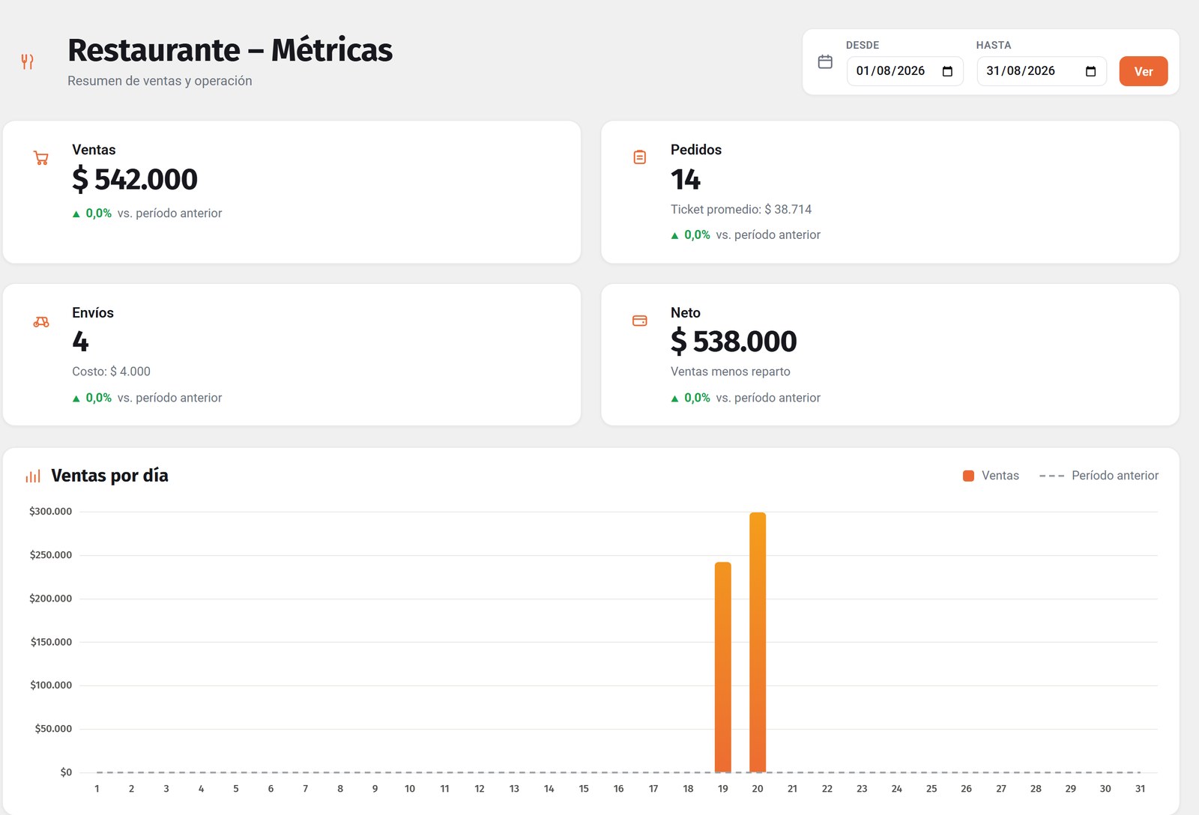Click the 0,0% change in Ventas card

(98, 213)
